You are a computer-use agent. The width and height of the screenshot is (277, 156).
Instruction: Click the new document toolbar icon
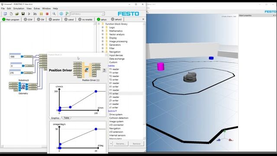[11, 14]
